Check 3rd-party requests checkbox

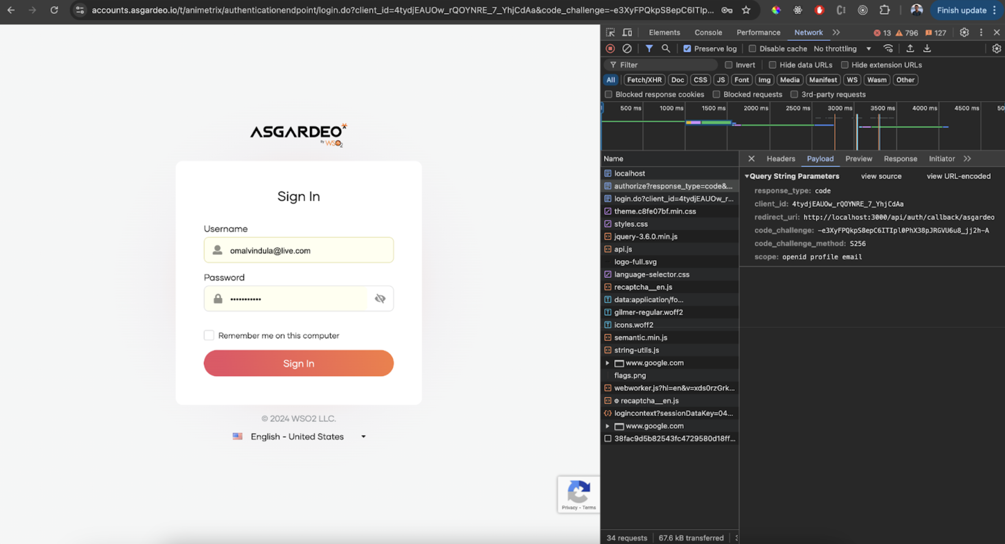tap(794, 95)
